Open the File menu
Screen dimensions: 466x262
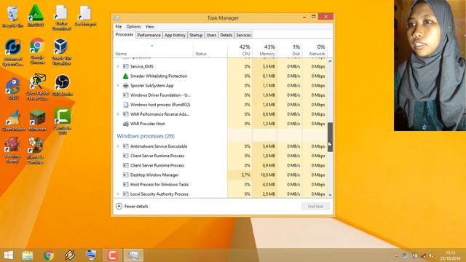[x=118, y=26]
